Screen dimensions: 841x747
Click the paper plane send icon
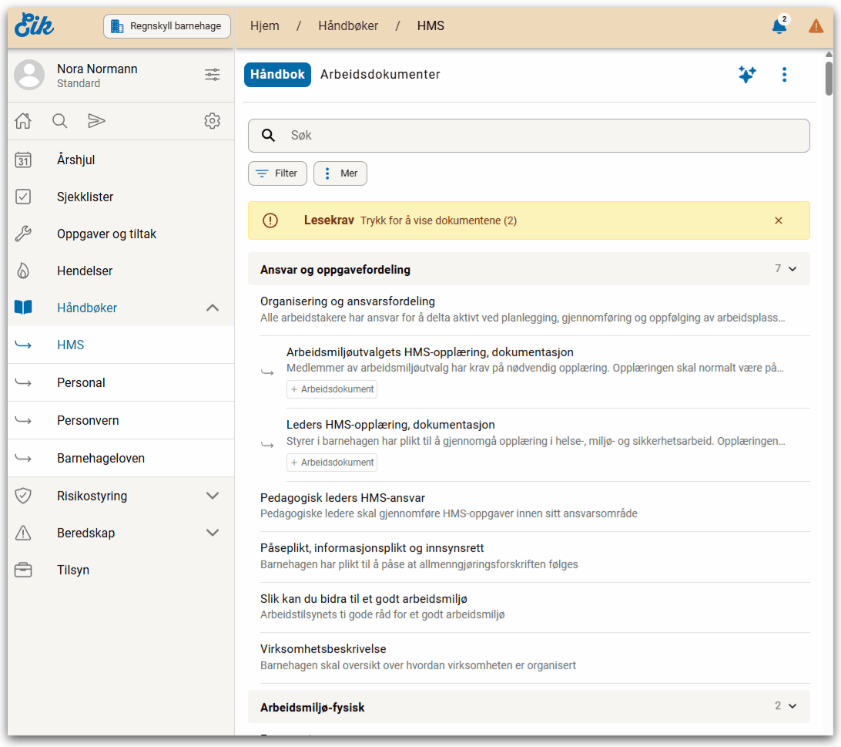pos(96,121)
